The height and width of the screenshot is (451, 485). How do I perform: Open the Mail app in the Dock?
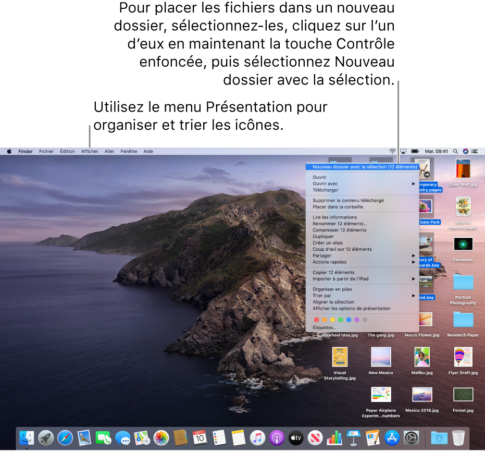(x=84, y=438)
